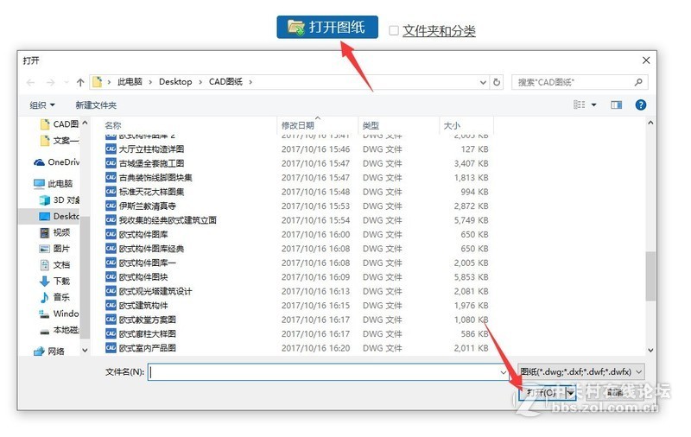Open 下载 in the navigation pane
This screenshot has width=691, height=437.
click(x=55, y=281)
